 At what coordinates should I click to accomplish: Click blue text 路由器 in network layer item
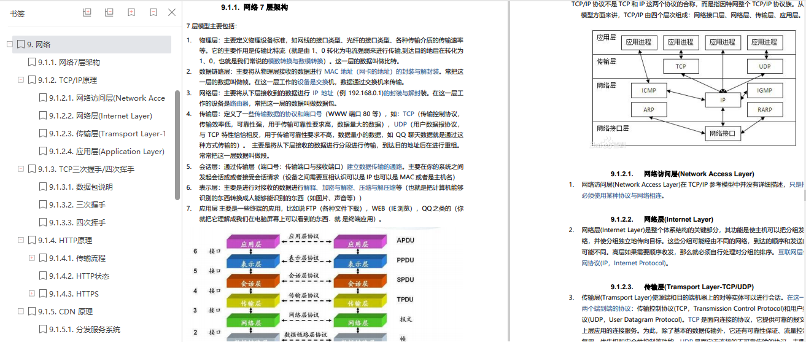(x=238, y=103)
